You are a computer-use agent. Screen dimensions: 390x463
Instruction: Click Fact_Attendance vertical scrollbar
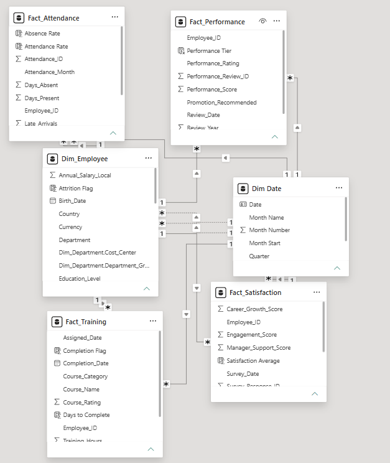click(x=122, y=60)
